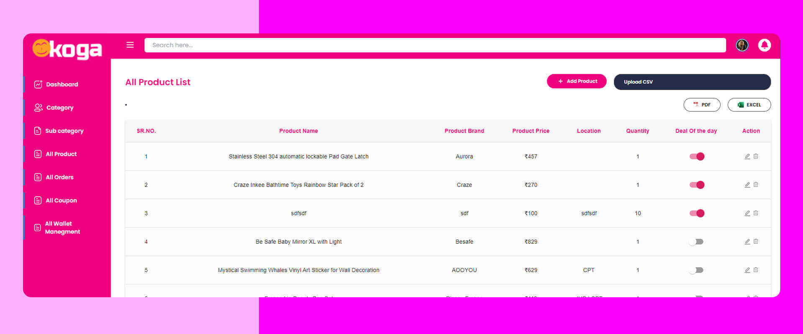Toggle off Deal of the day for Craze
This screenshot has width=803, height=334.
(x=697, y=185)
